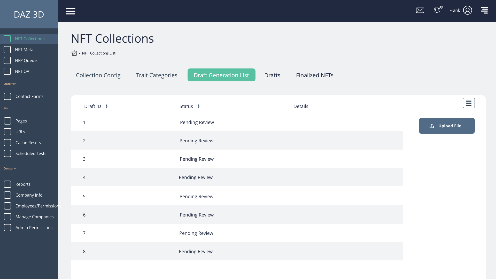Screen dimensions: 496x279
Task: Click Pending Review status of draft 7
Action: (196, 233)
